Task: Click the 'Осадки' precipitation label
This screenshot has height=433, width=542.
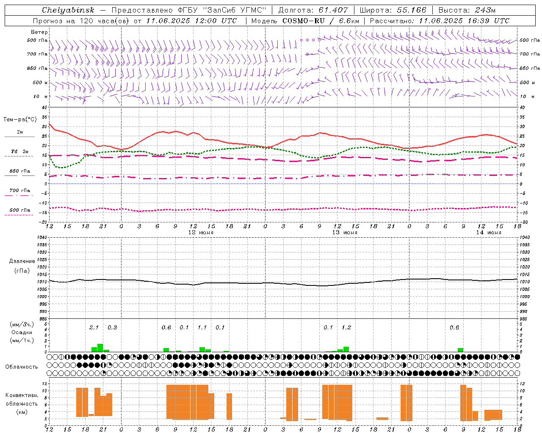Action: pos(22,332)
